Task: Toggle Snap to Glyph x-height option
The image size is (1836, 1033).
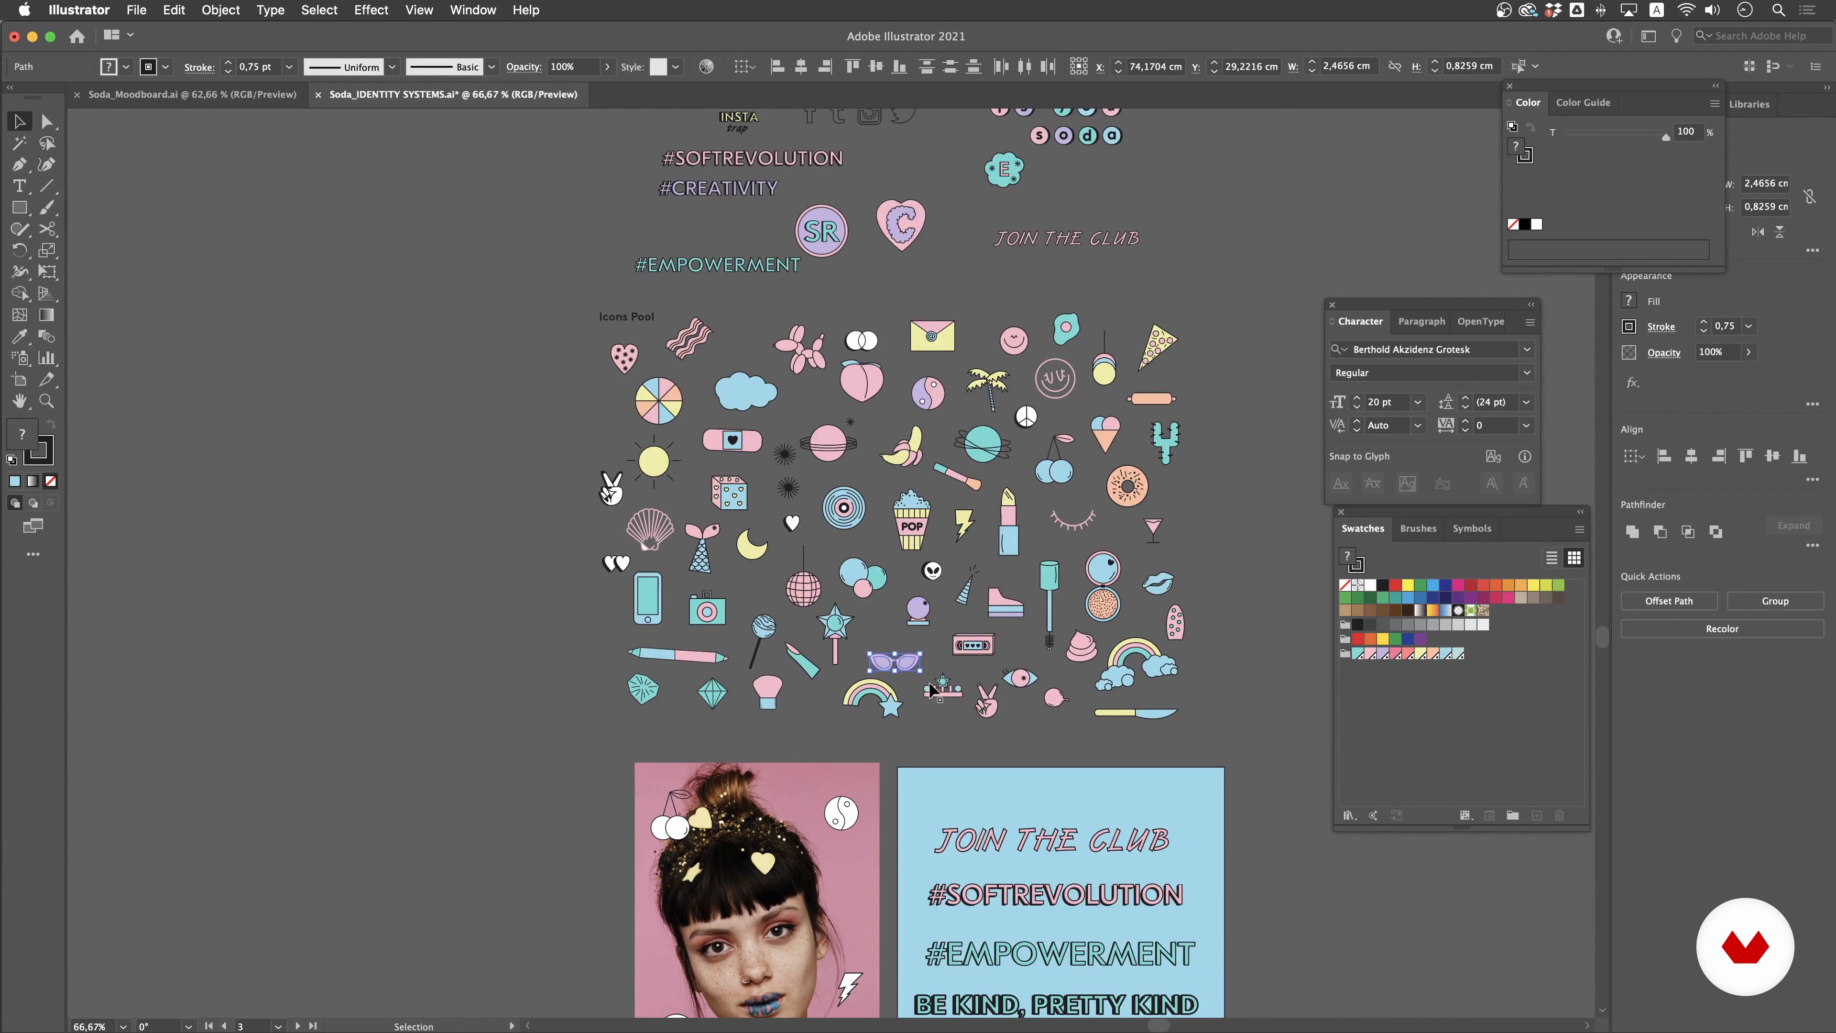Action: (1372, 484)
